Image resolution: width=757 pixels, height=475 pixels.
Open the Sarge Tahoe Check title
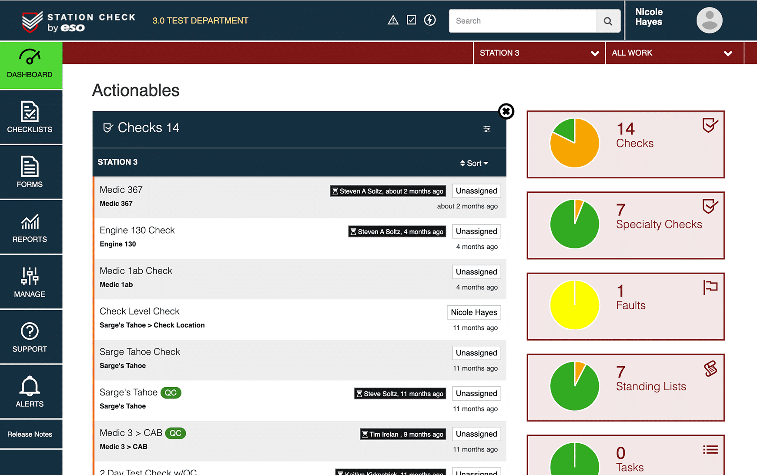coord(140,351)
